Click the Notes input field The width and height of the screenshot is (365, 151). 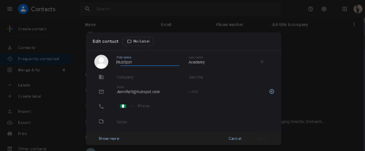tap(184, 122)
